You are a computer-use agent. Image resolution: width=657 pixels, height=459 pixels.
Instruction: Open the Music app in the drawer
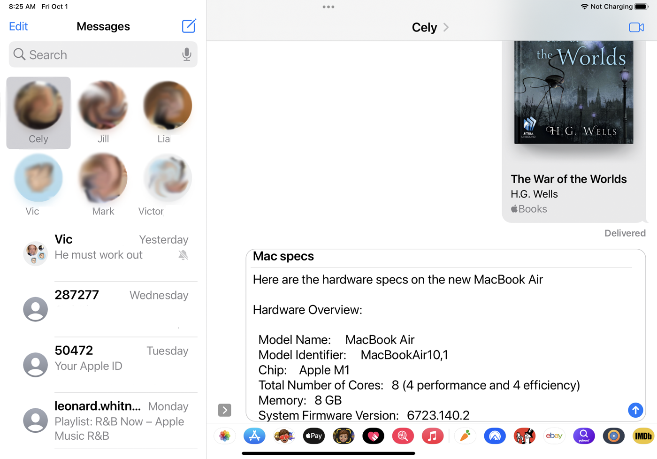point(432,436)
